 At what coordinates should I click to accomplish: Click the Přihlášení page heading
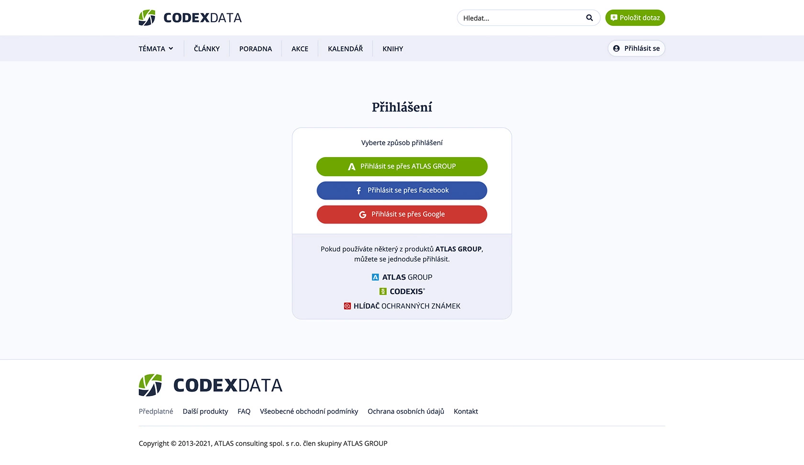click(x=402, y=107)
